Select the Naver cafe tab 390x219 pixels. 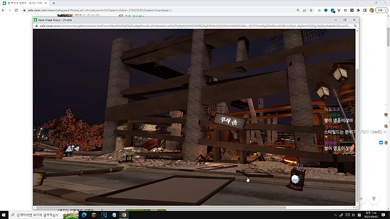tap(25, 3)
